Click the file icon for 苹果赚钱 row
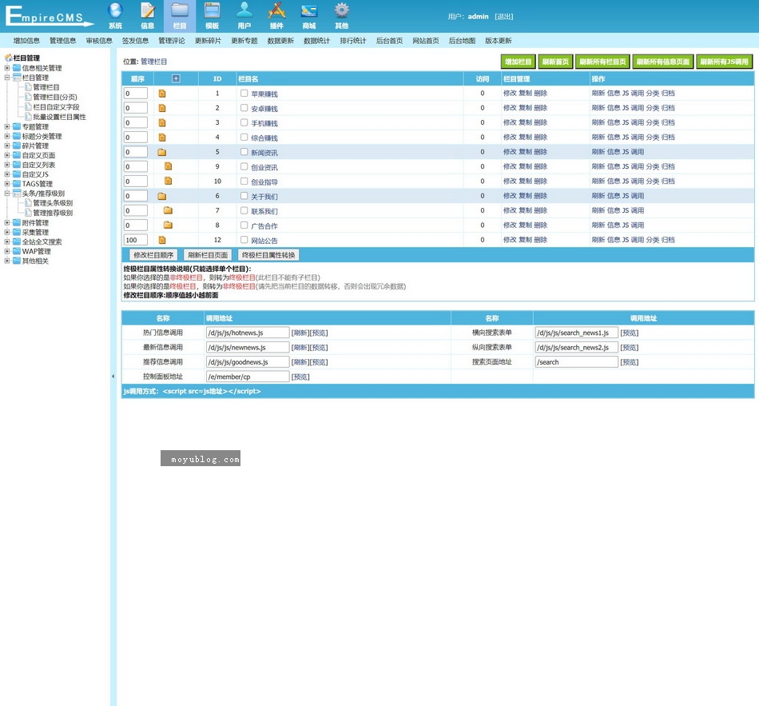 [x=162, y=93]
